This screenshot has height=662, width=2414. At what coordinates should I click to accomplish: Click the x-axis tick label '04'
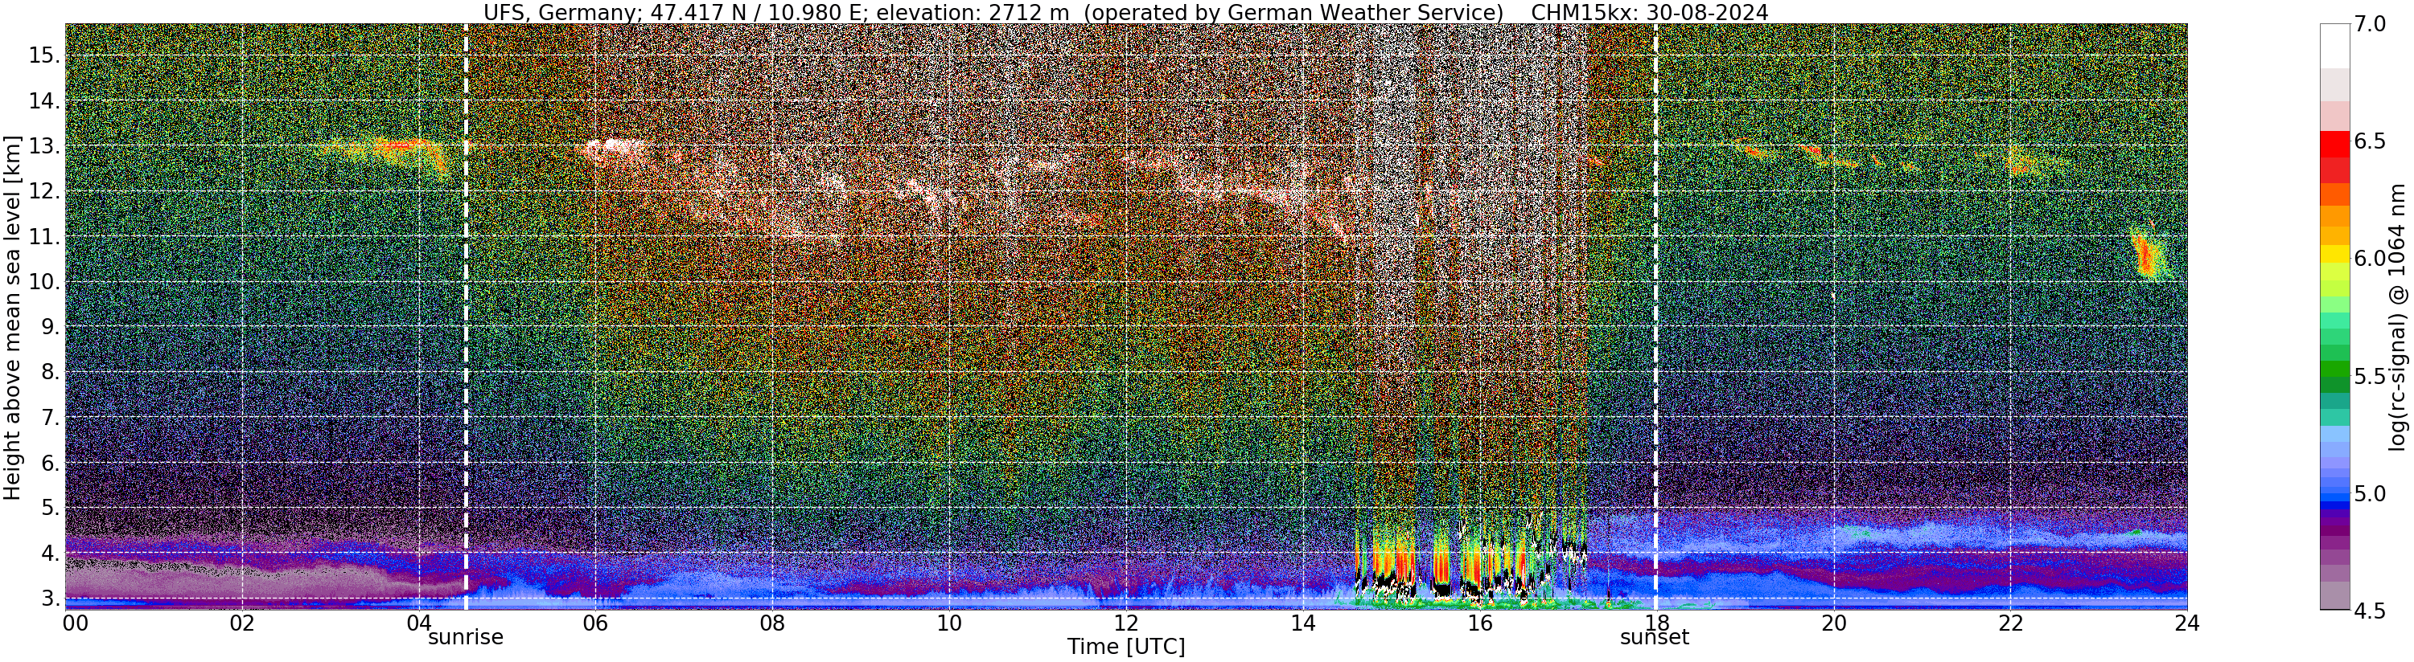click(x=419, y=623)
